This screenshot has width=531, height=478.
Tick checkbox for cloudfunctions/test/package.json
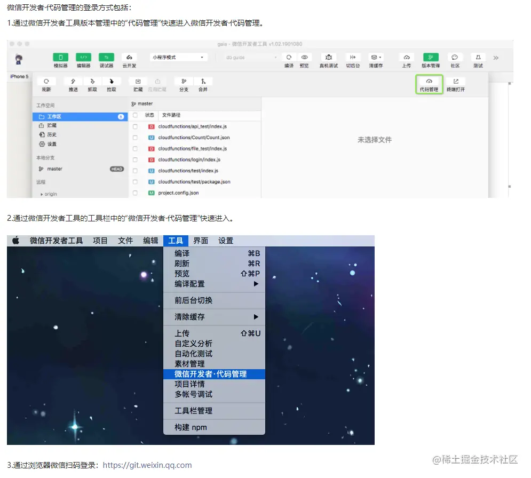135,182
